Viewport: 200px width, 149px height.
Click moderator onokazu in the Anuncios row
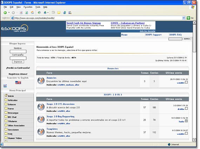[70, 85]
